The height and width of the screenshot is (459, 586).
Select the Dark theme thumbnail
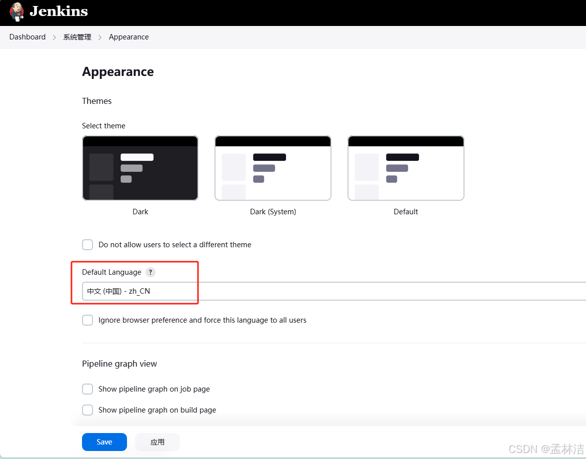coord(140,168)
